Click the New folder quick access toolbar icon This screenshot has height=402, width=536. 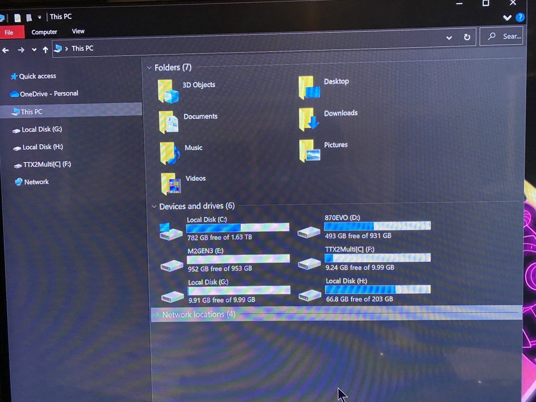(x=29, y=18)
